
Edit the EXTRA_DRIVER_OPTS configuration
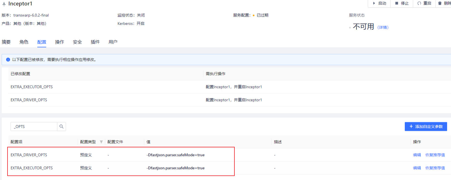tap(417, 155)
